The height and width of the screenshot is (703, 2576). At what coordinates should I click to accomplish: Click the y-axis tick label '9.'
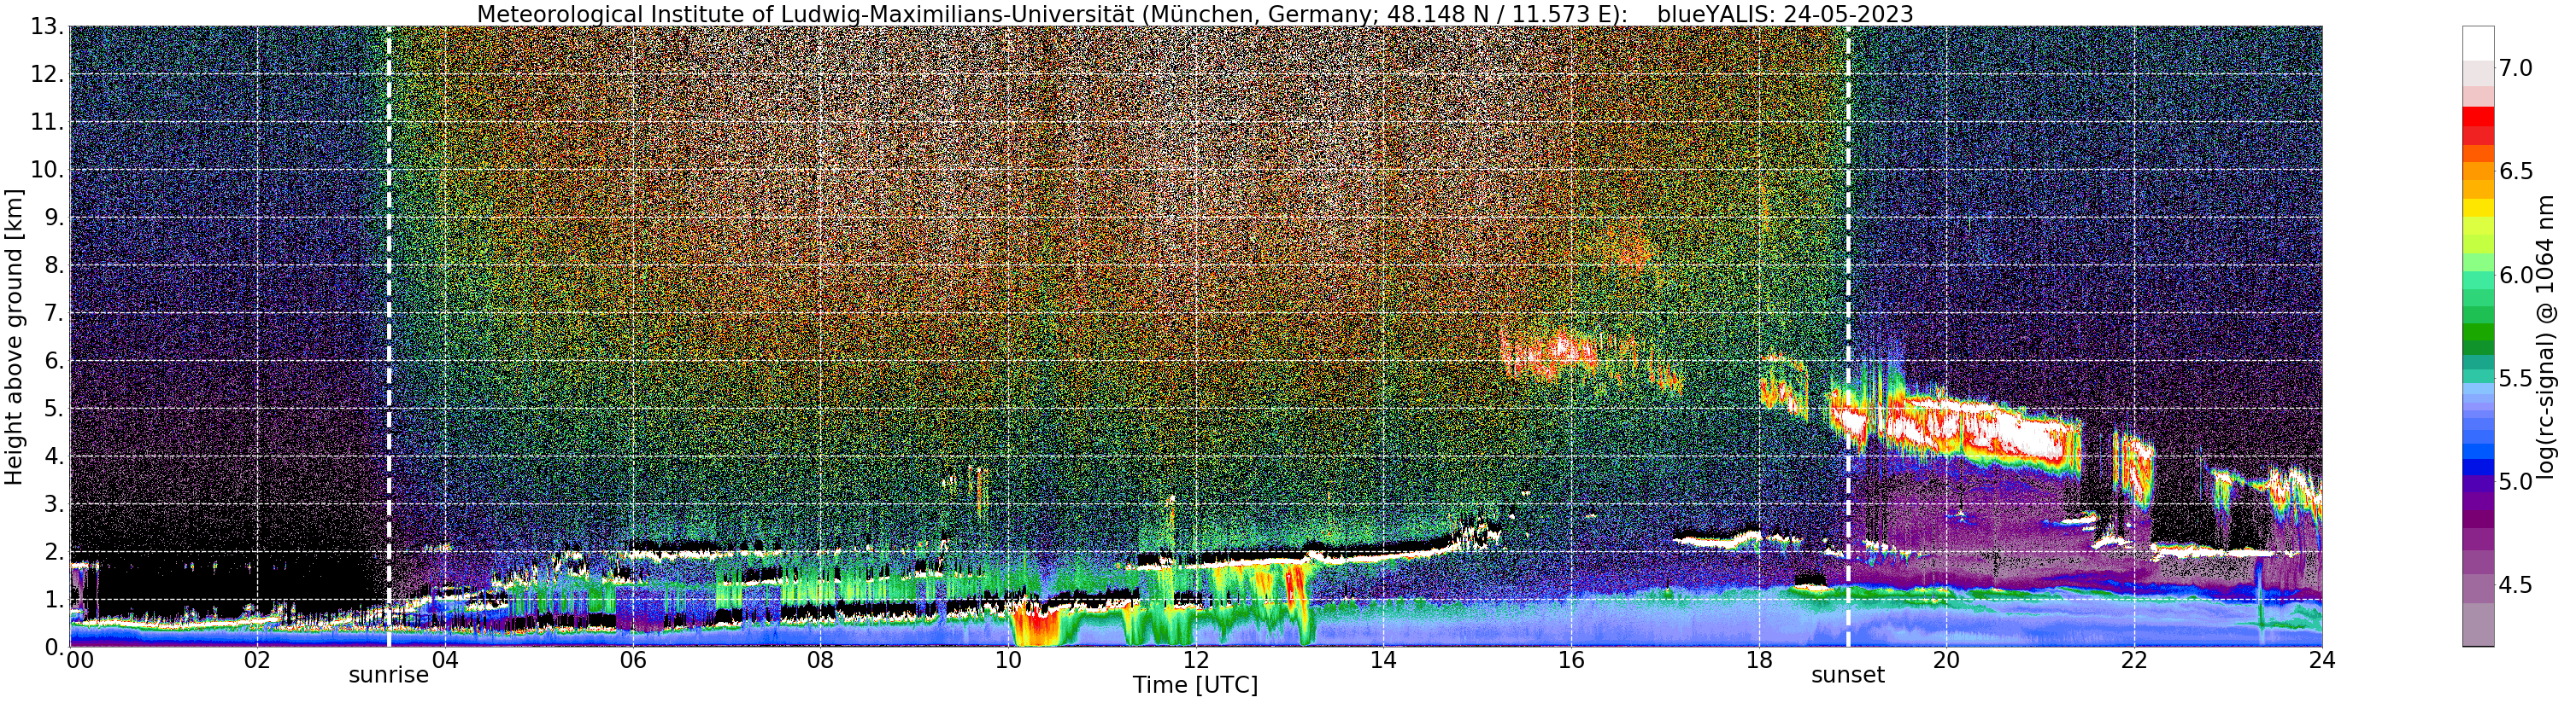point(54,218)
